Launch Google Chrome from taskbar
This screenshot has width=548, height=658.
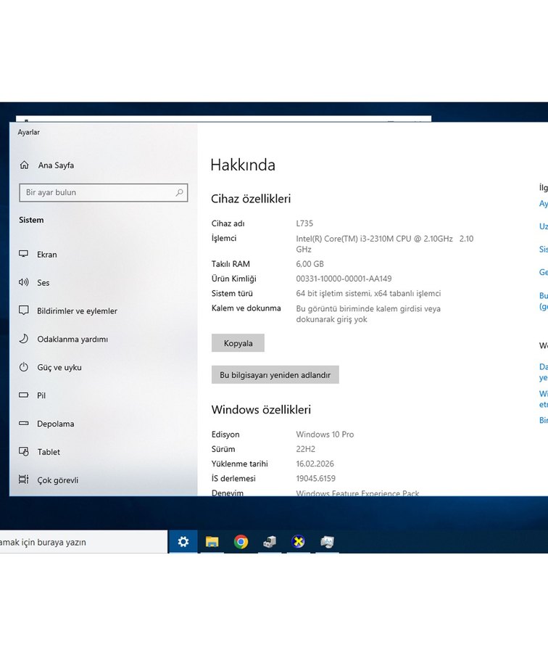coord(241,542)
